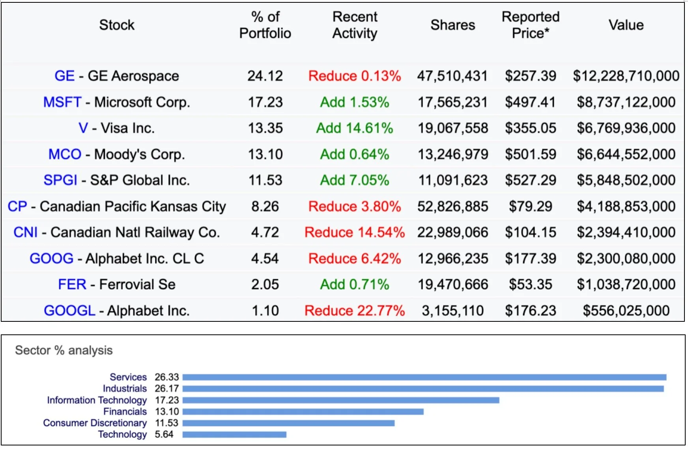This screenshot has width=688, height=449.
Task: Click the $556,025,000 value cell
Action: tap(626, 310)
